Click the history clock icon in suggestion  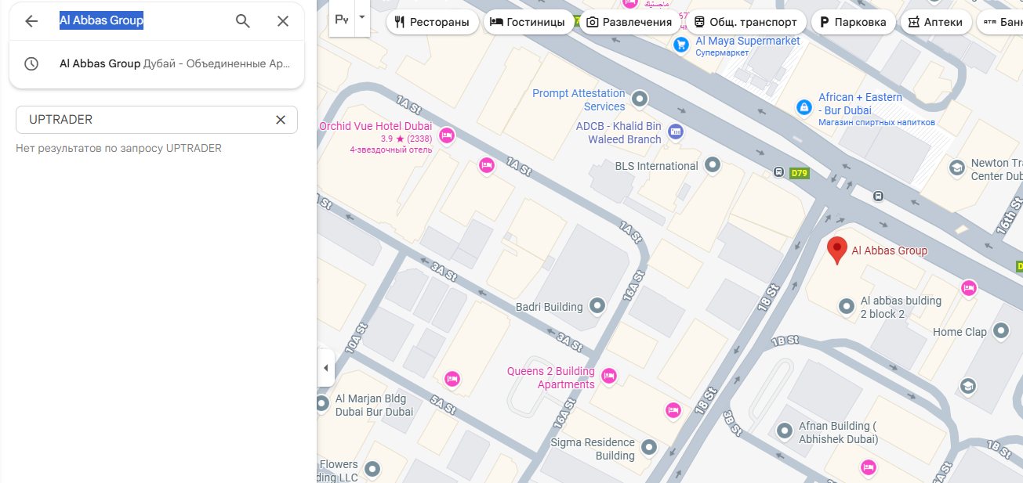[x=31, y=64]
